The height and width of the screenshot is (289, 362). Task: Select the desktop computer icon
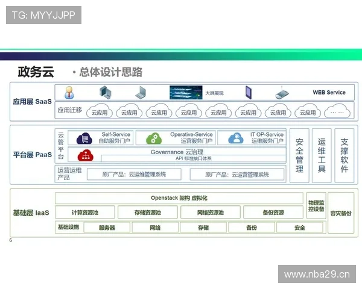pyautogui.click(x=105, y=92)
